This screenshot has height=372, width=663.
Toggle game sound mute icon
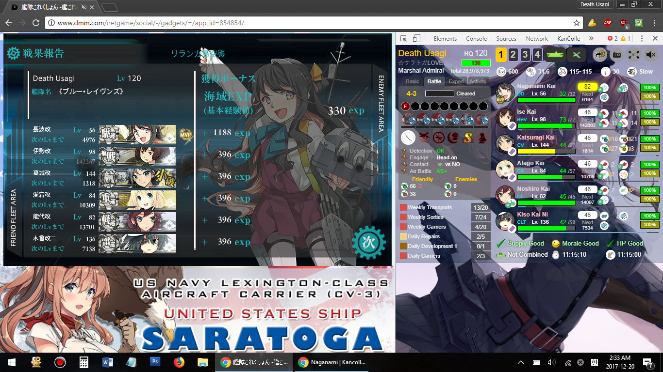tap(651, 55)
